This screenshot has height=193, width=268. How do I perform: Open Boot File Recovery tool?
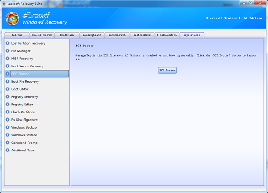(25, 82)
